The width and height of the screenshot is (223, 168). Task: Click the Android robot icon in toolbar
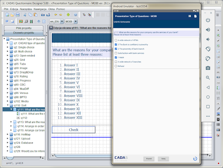pyautogui.click(x=68, y=15)
